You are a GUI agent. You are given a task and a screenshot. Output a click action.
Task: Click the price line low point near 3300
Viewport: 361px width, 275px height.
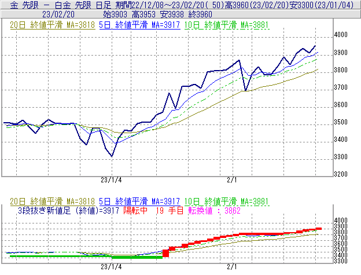pyautogui.click(x=112, y=156)
